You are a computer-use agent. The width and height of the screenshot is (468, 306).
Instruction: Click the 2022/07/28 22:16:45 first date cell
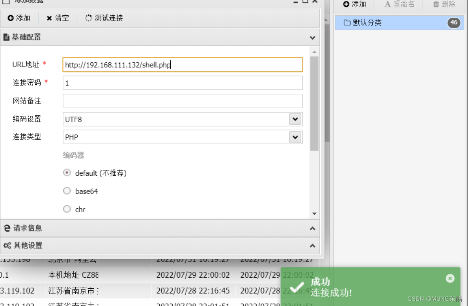coord(193,291)
